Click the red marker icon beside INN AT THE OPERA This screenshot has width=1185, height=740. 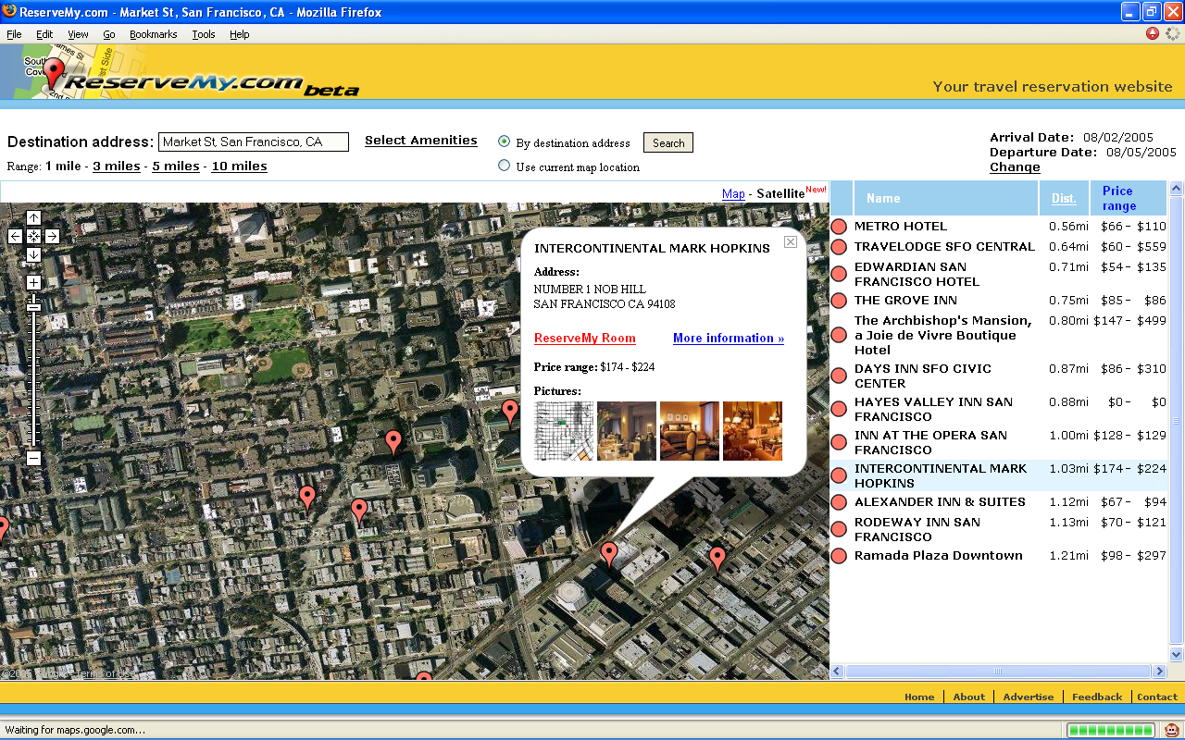tap(839, 442)
